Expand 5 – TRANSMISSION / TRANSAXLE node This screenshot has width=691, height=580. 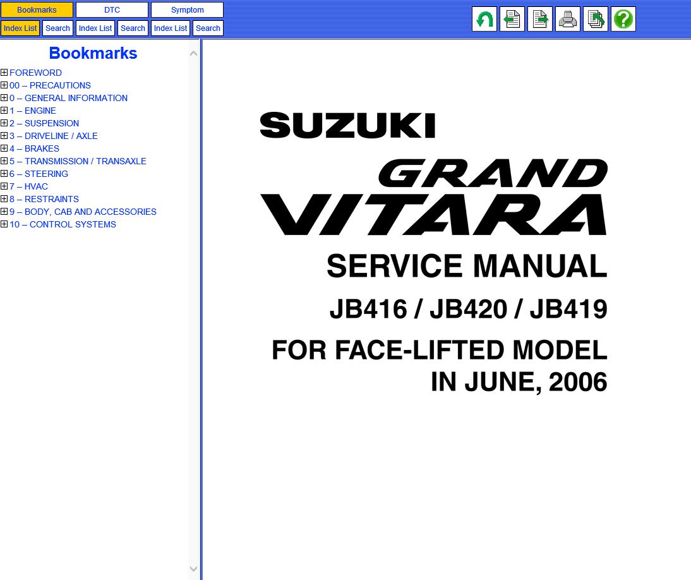pos(4,161)
